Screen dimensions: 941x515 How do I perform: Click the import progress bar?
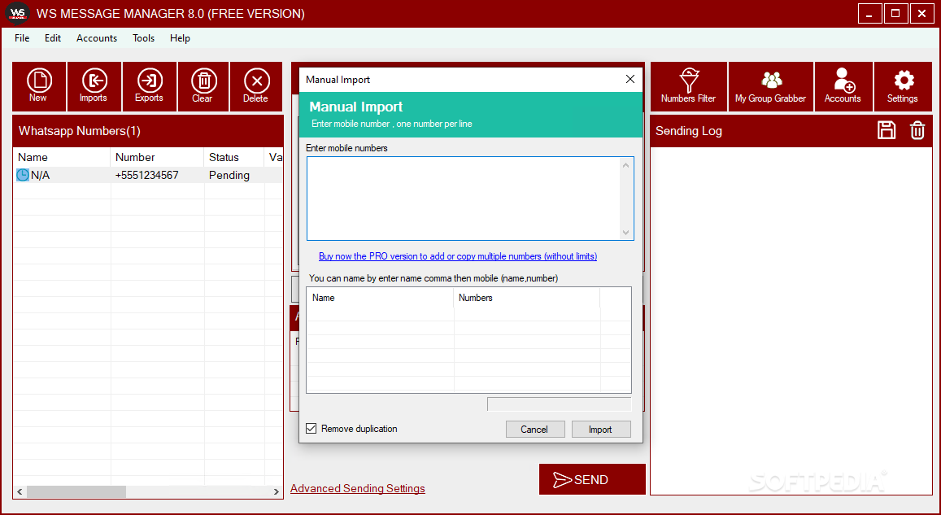[560, 404]
